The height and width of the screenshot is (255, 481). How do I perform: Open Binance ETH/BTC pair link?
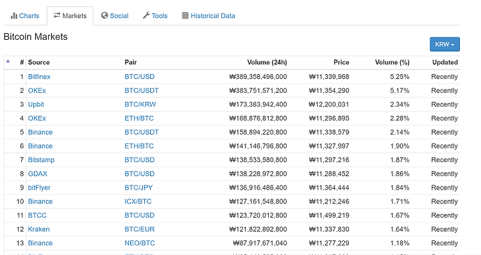click(139, 146)
